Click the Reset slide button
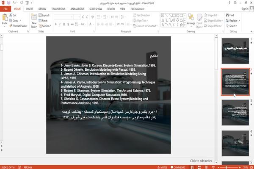Viewport: 254px width, 169px height. tap(43, 21)
